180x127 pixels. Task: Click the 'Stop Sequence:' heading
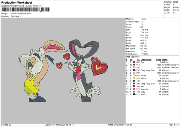point(133,57)
